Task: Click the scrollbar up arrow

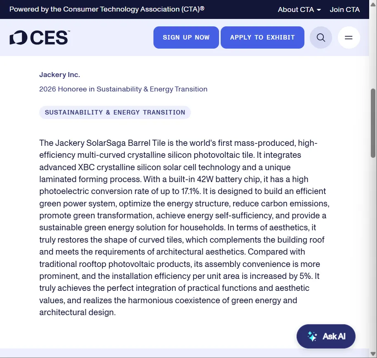Action: [373, 59]
